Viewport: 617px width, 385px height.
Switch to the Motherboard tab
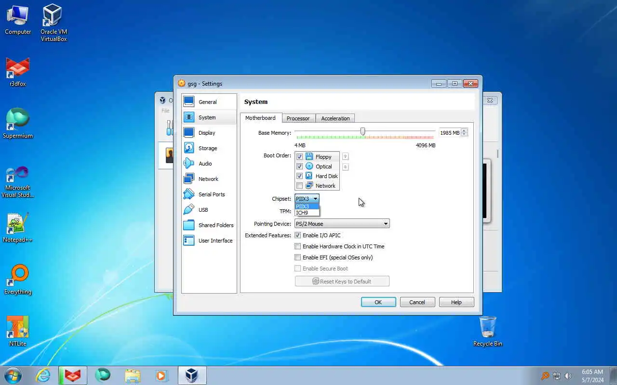tap(260, 118)
